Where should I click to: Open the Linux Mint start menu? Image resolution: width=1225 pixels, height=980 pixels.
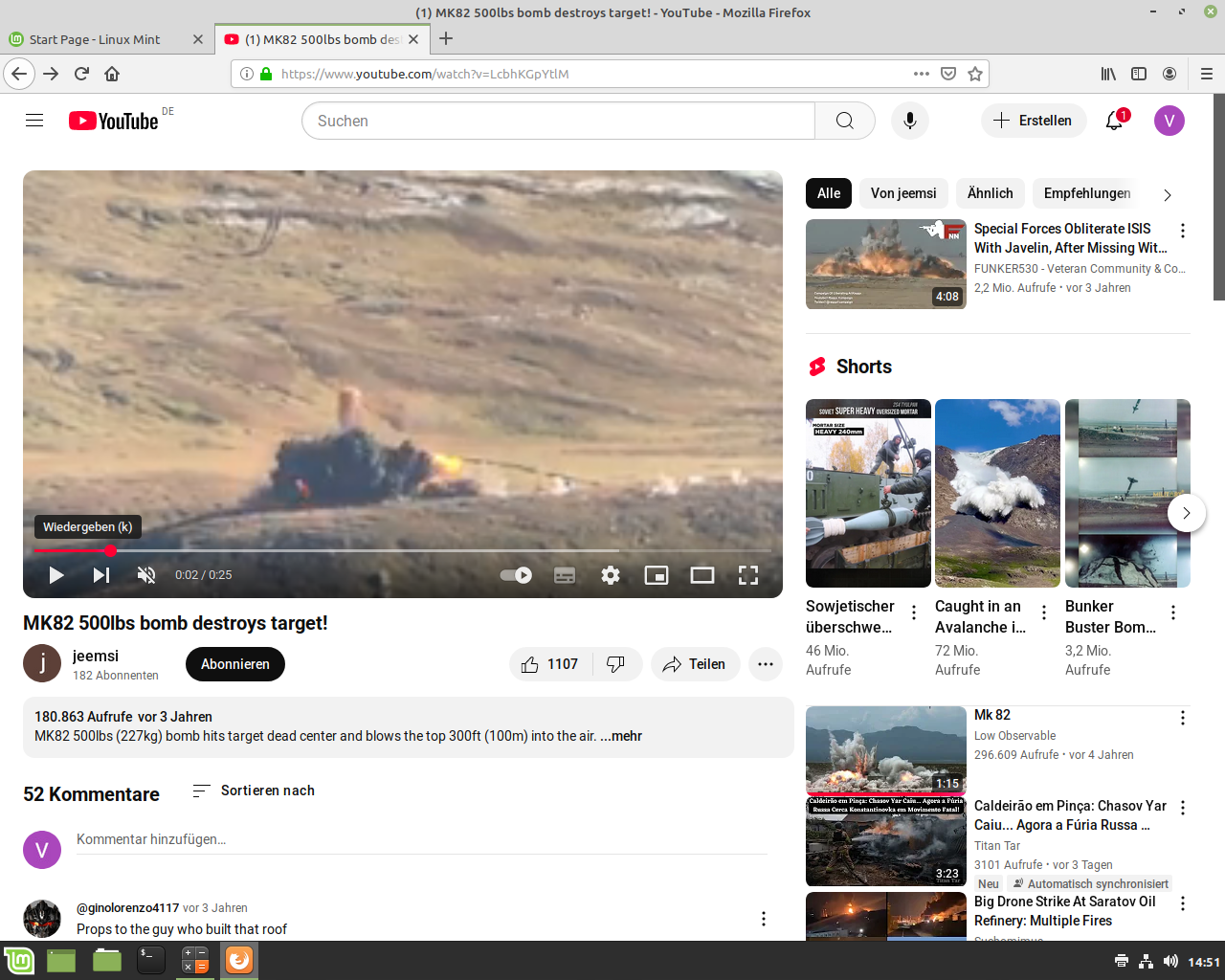pos(19,960)
